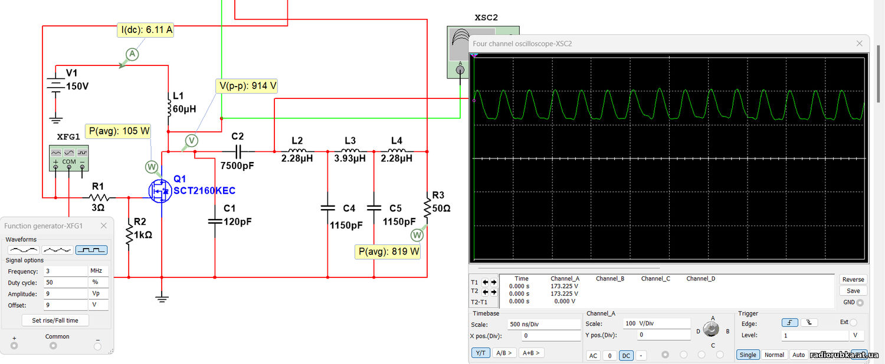Viewport: 885px width, 364px height.
Task: Click the Reverse button on oscilloscope
Action: (x=853, y=279)
